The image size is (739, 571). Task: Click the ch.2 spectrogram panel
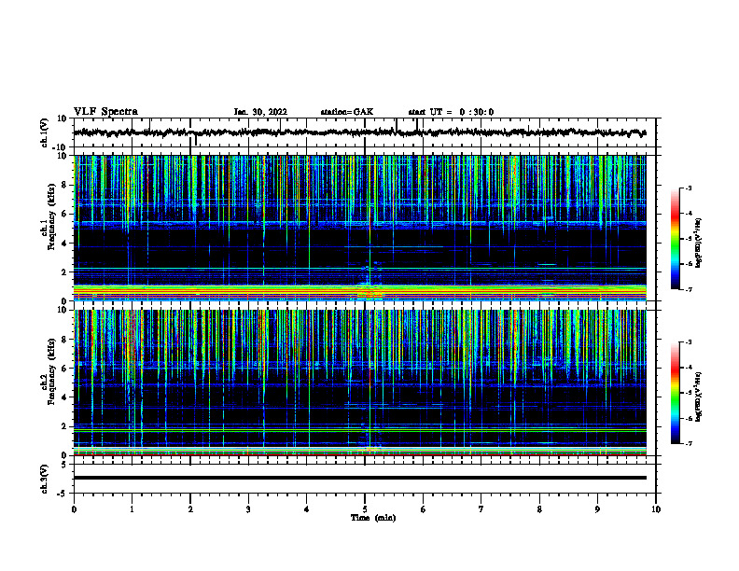[x=359, y=383]
